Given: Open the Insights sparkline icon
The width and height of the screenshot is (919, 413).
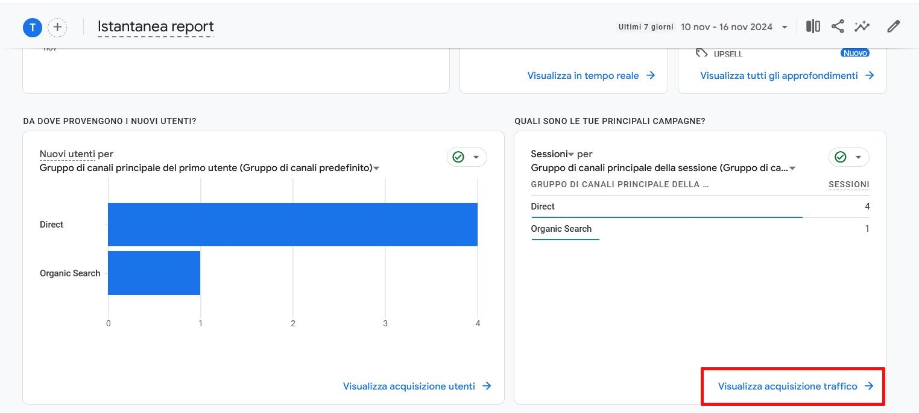Looking at the screenshot, I should click(862, 26).
